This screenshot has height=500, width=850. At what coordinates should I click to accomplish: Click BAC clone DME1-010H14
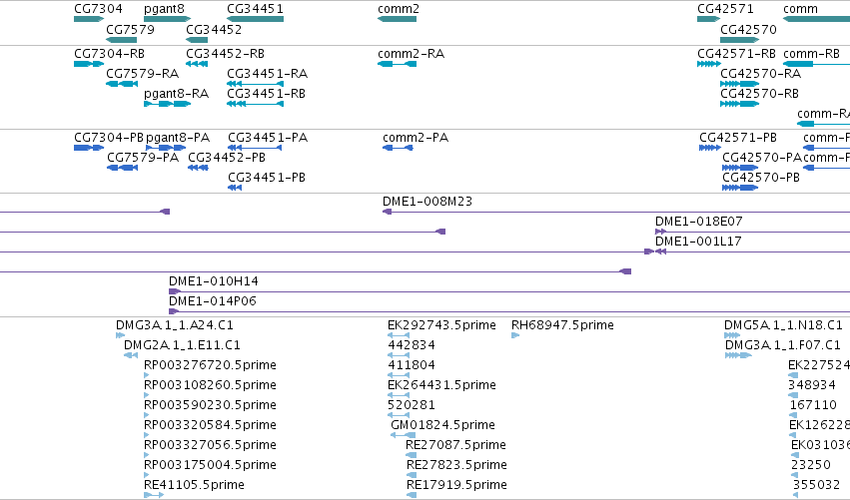(509, 291)
